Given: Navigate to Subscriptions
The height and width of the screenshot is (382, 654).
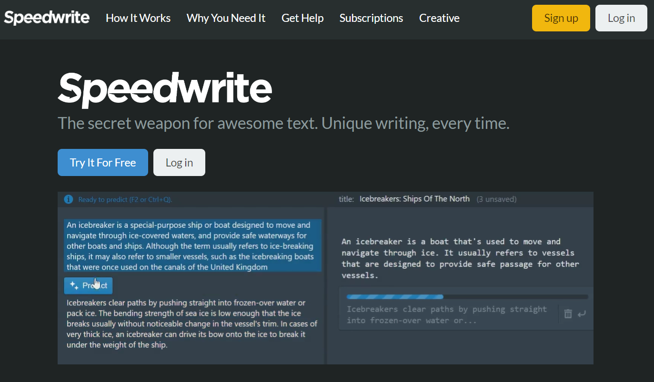Looking at the screenshot, I should coord(371,18).
